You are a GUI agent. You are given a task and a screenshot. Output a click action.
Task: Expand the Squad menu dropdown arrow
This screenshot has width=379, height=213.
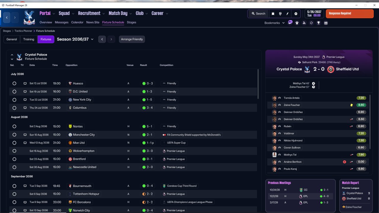(73, 14)
